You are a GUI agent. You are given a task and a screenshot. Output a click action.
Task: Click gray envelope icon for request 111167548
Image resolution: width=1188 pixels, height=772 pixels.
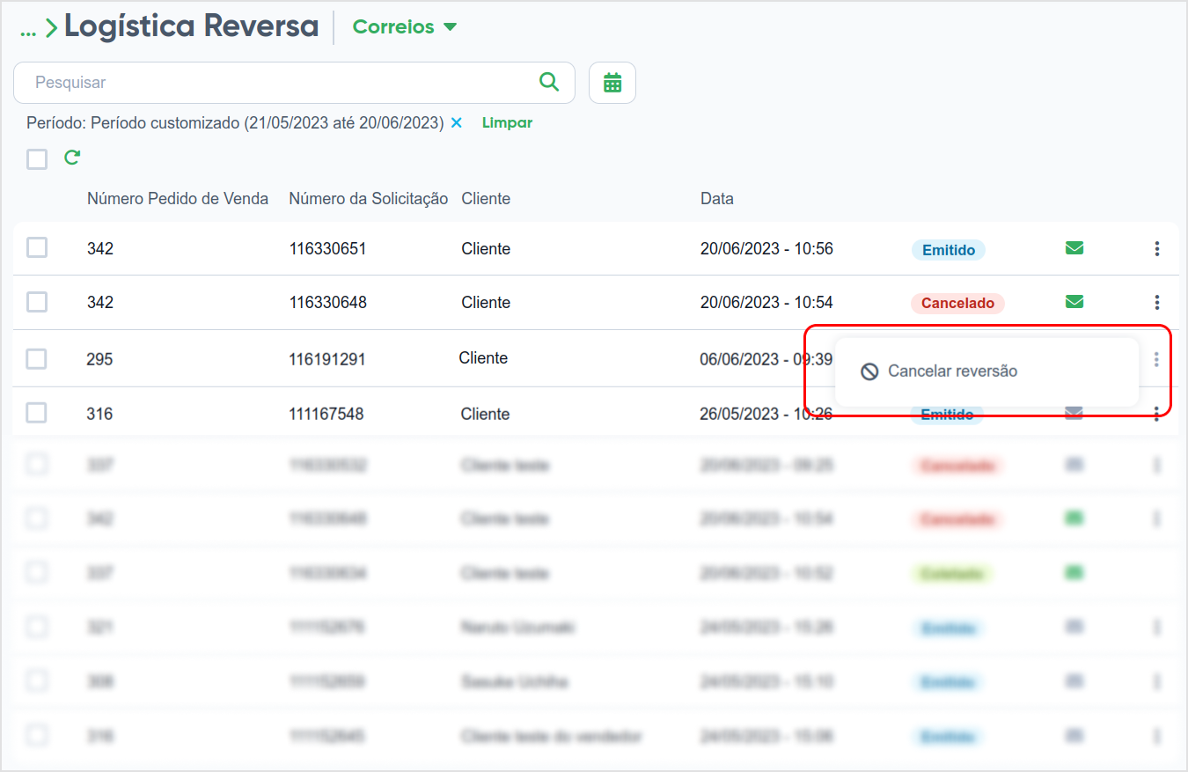[1074, 413]
